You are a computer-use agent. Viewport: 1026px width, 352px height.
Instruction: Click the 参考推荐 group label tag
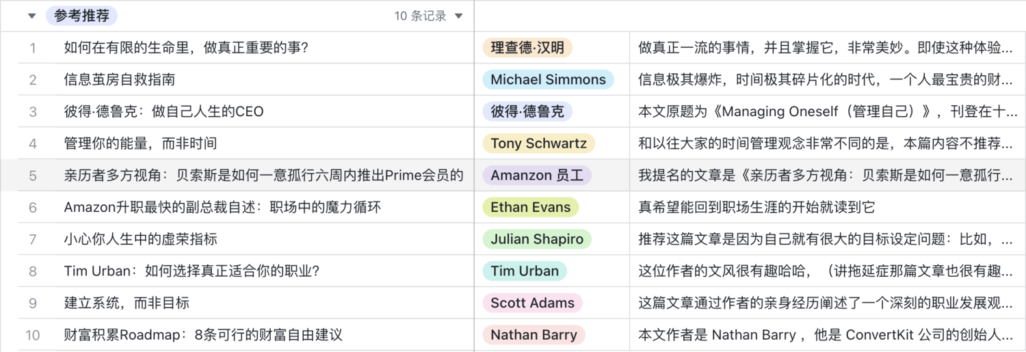coord(82,16)
